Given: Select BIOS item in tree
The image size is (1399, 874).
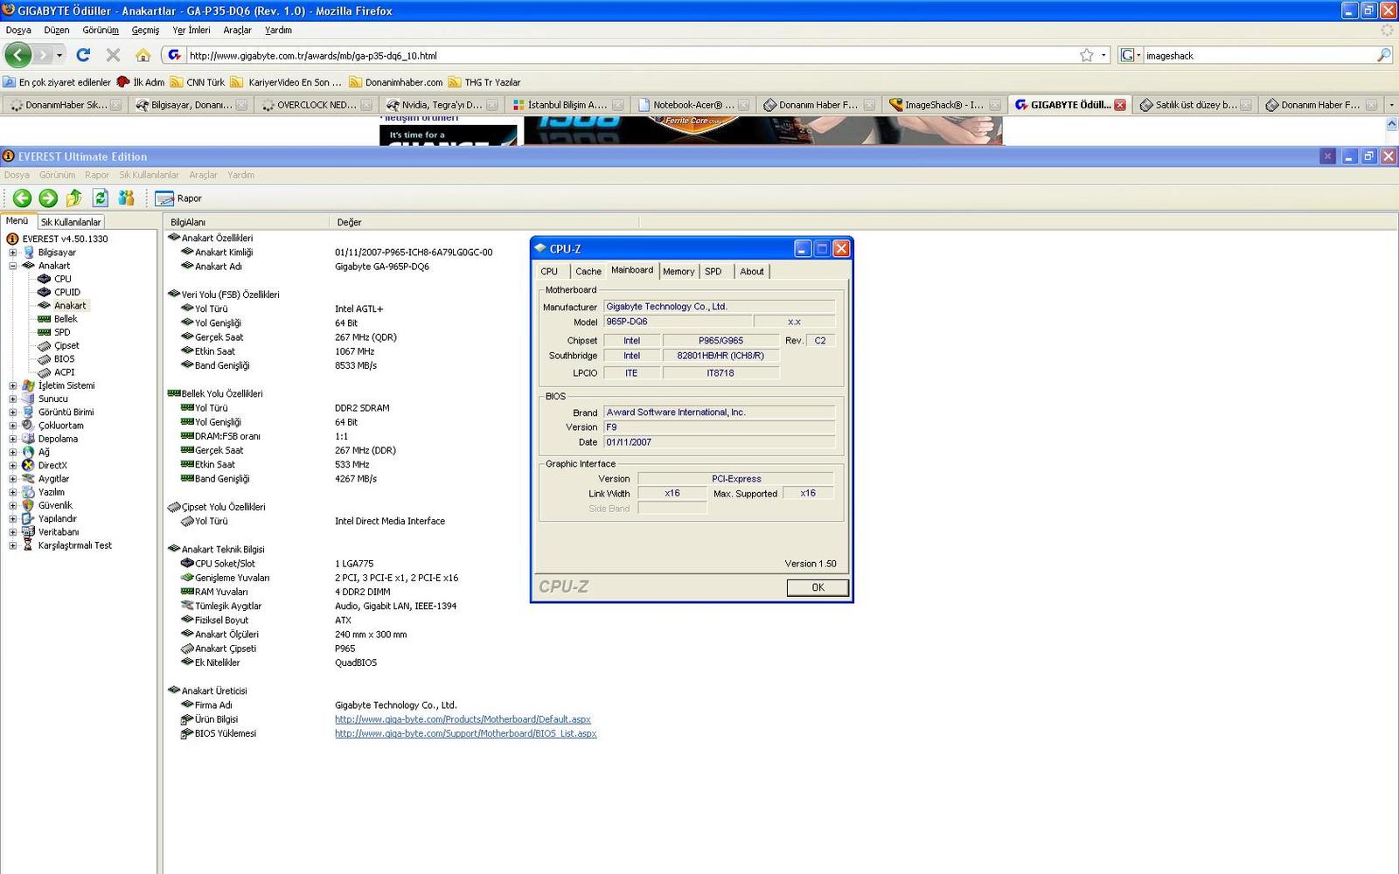Looking at the screenshot, I should click(65, 358).
